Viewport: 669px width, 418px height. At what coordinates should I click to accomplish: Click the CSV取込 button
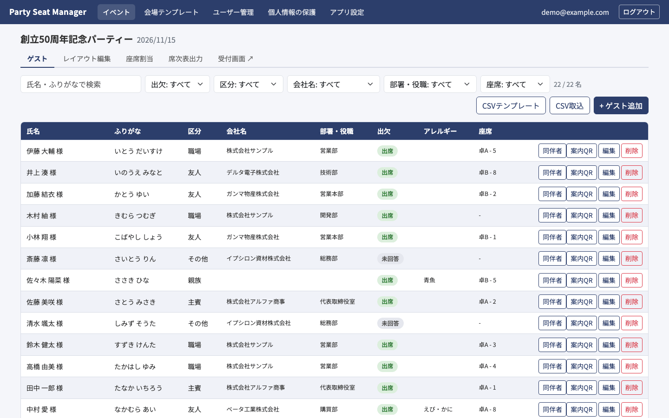pyautogui.click(x=570, y=105)
